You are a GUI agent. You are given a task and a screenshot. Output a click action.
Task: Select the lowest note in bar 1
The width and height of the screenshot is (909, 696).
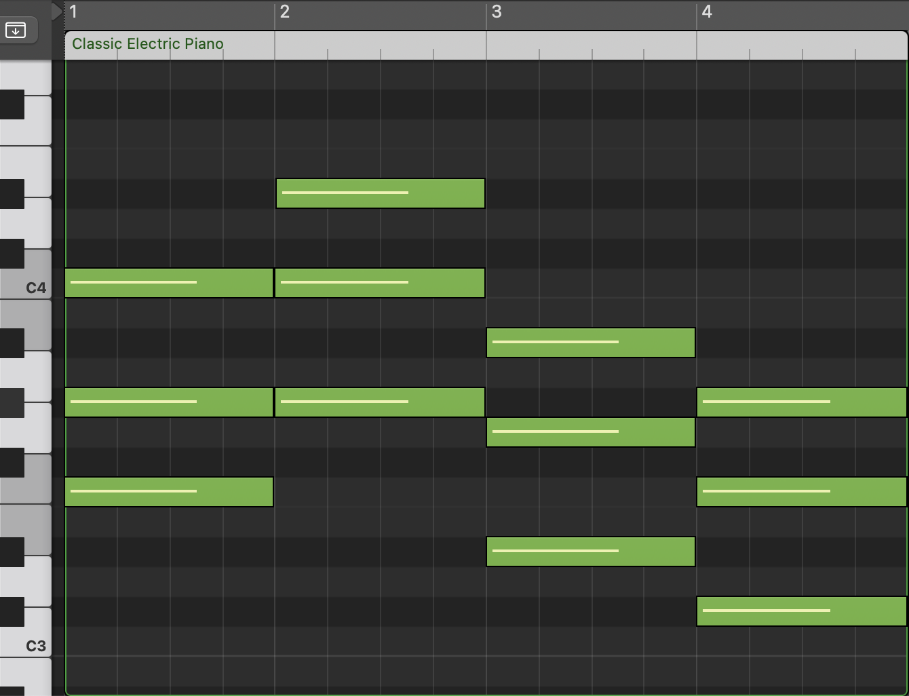(169, 492)
